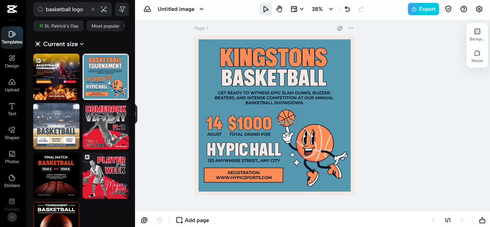Open Page 1 more options menu
The width and height of the screenshot is (490, 227).
(x=351, y=28)
